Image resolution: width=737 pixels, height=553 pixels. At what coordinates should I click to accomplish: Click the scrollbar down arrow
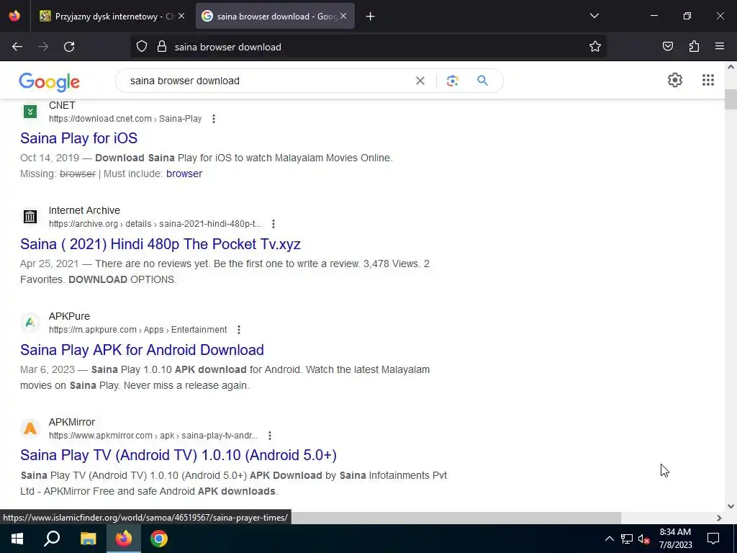coord(731,506)
